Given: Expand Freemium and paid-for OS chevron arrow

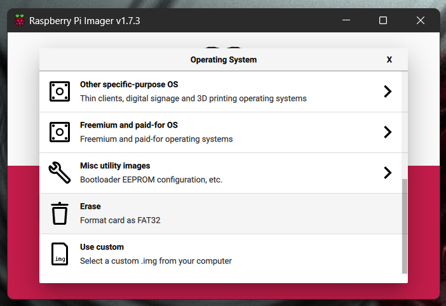Looking at the screenshot, I should tap(388, 132).
